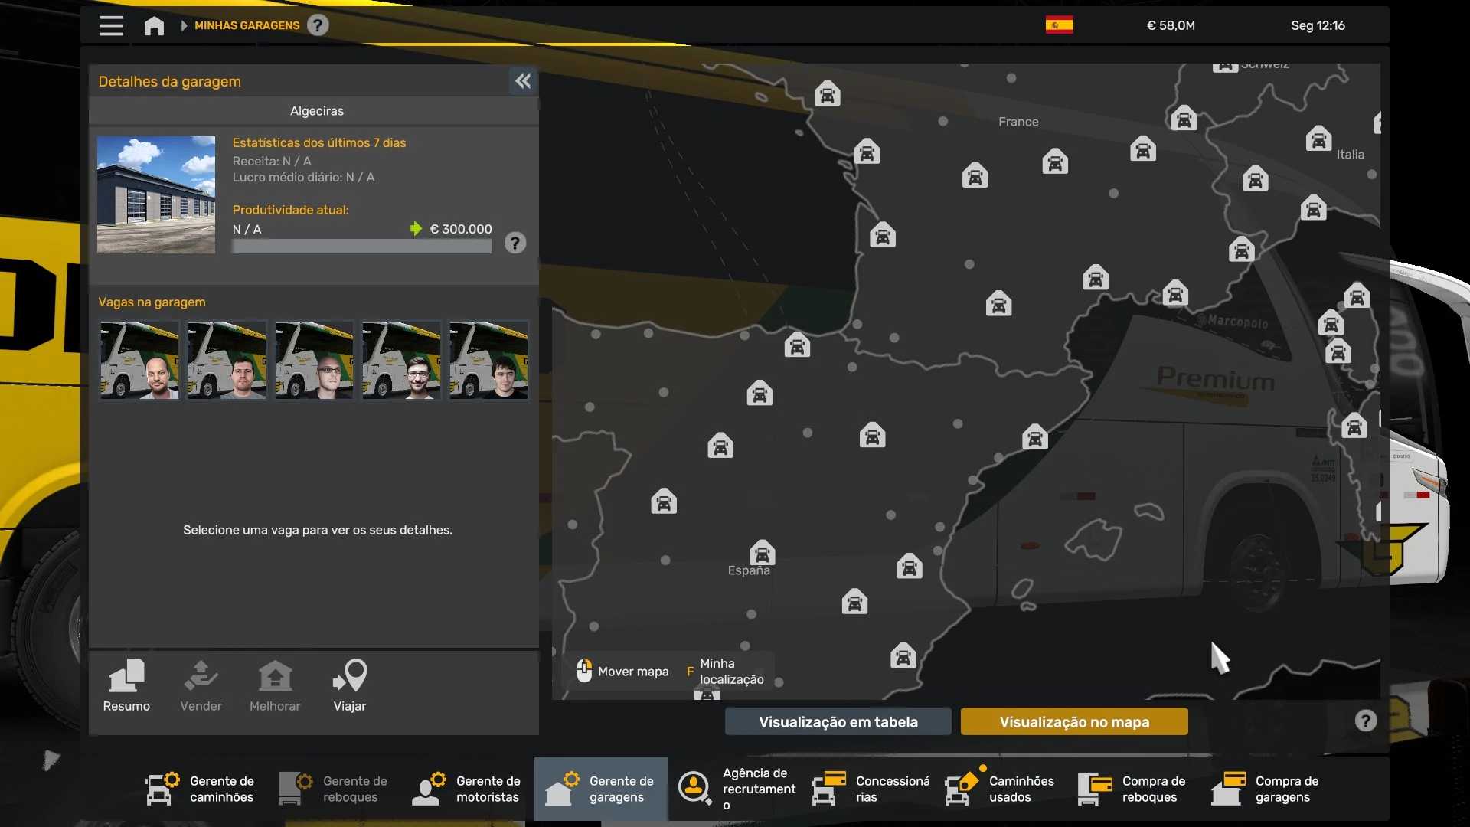Collapse the Detalhes da garagem panel

[x=523, y=81]
